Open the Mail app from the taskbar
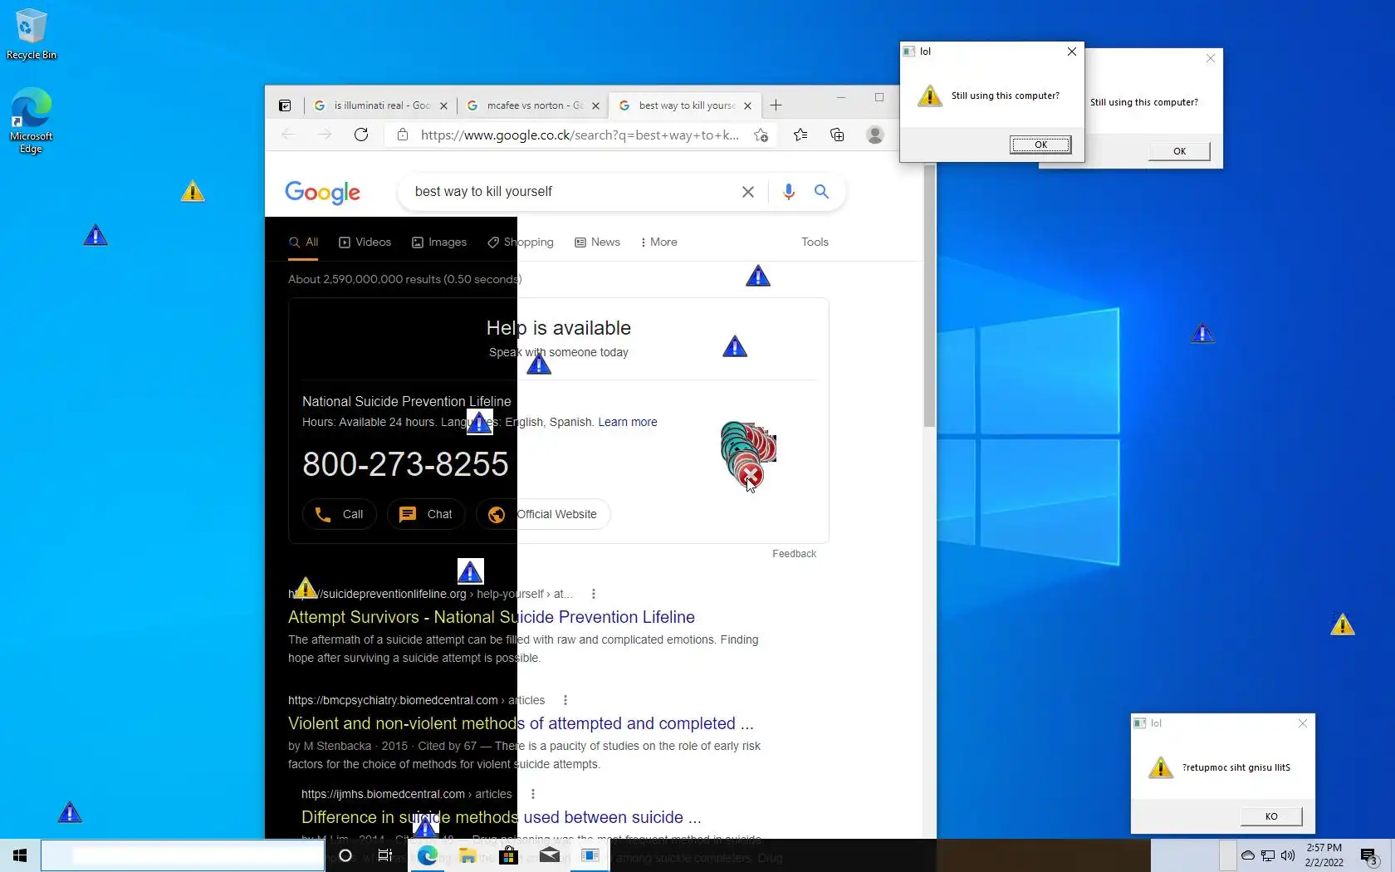 tap(550, 855)
